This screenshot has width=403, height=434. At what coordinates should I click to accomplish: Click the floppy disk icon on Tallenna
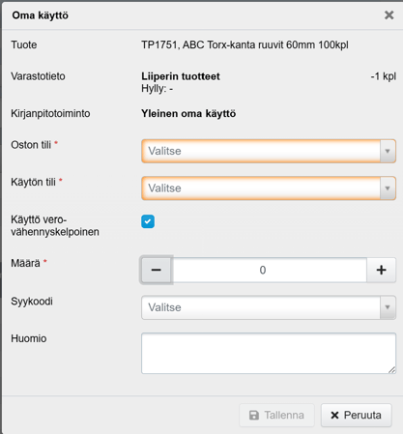click(x=254, y=415)
